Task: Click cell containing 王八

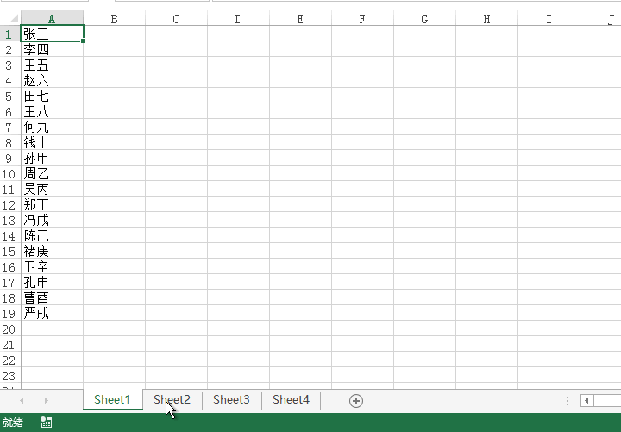Action: (52, 111)
